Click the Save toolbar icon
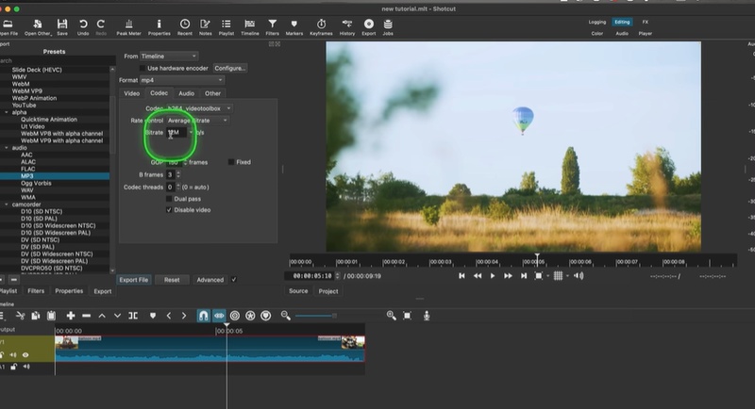Viewport: 755px width, 409px height. (x=62, y=27)
